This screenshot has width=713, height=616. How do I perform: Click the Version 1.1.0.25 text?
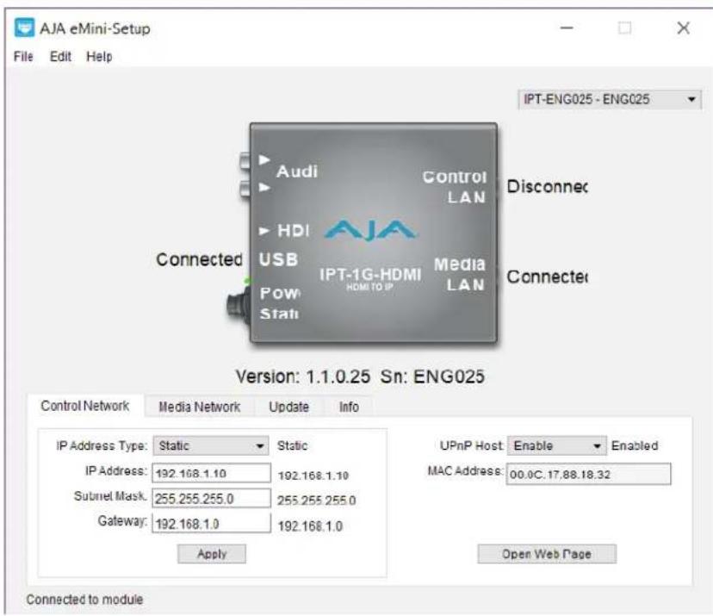[x=303, y=376]
